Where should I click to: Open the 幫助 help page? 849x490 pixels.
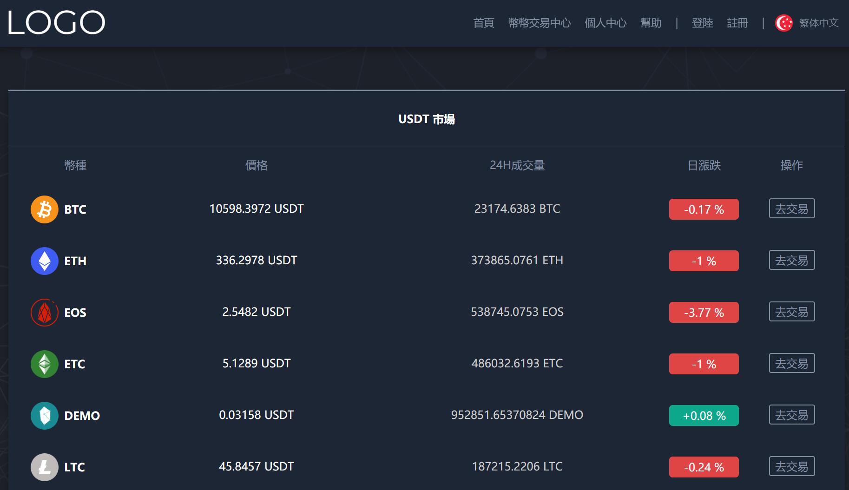point(651,23)
